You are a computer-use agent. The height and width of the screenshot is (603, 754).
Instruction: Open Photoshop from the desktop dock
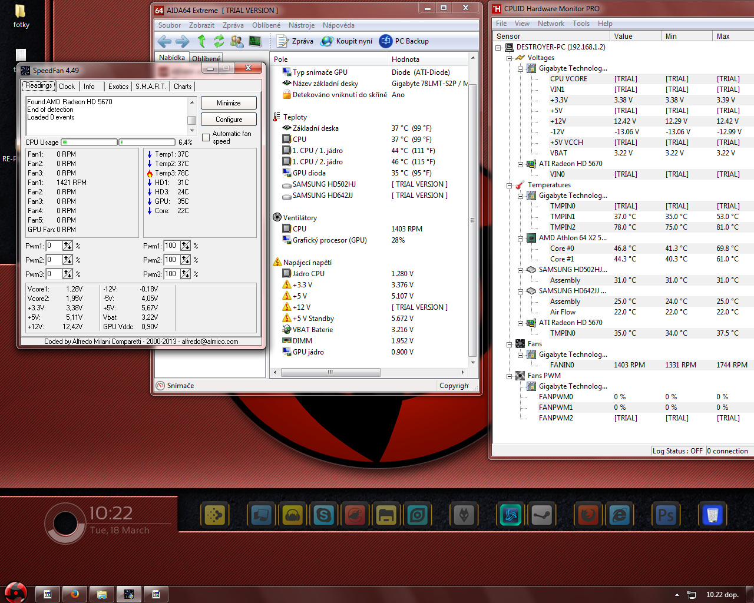click(x=666, y=516)
